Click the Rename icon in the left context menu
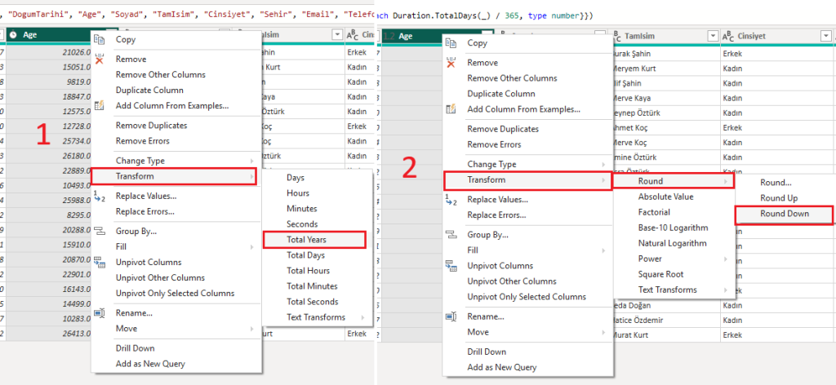 click(99, 313)
